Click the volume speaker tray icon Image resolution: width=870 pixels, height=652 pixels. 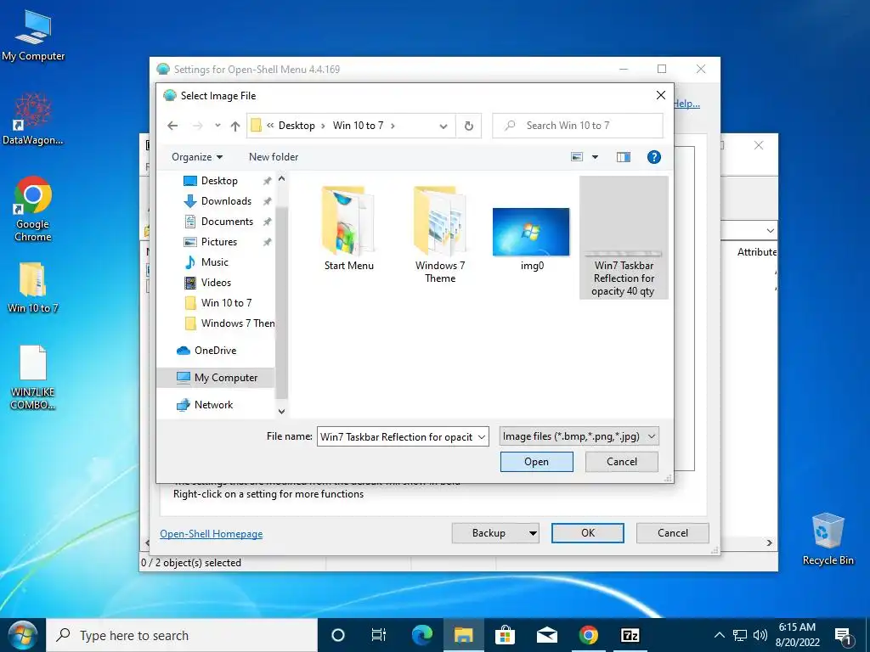pyautogui.click(x=760, y=635)
